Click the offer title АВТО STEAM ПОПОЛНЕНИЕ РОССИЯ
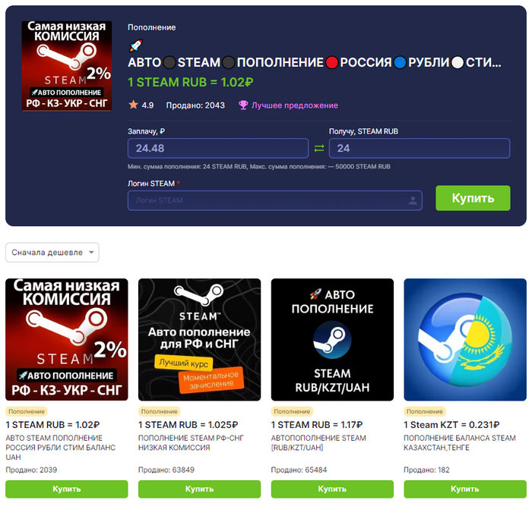532x506 pixels. 315,63
